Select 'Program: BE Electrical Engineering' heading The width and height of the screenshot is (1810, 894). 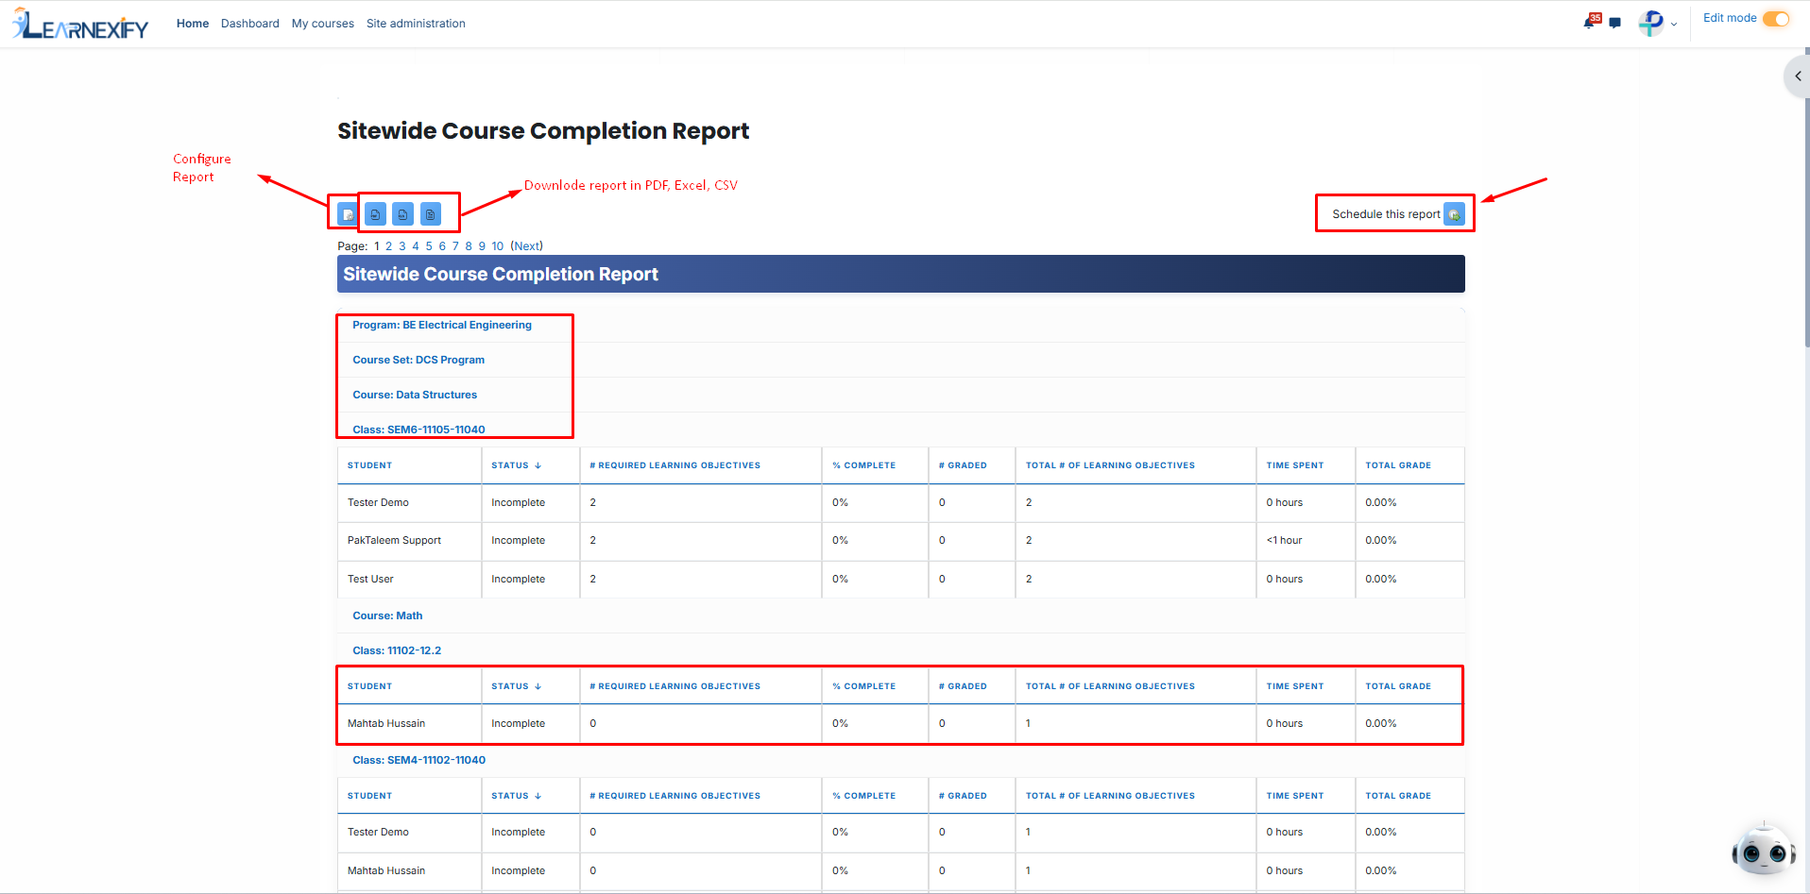point(442,325)
